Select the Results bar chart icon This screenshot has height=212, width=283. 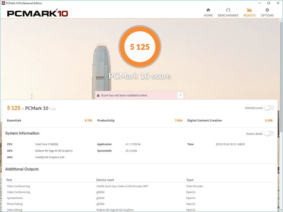coord(249,10)
